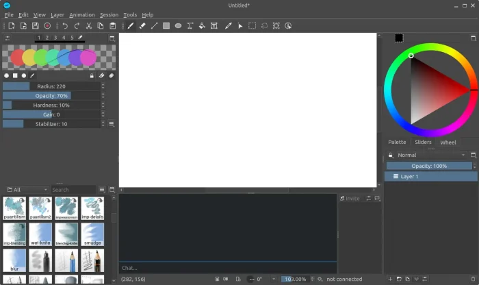Switch brush to square pixel shape
The image size is (479, 285).
(15, 76)
